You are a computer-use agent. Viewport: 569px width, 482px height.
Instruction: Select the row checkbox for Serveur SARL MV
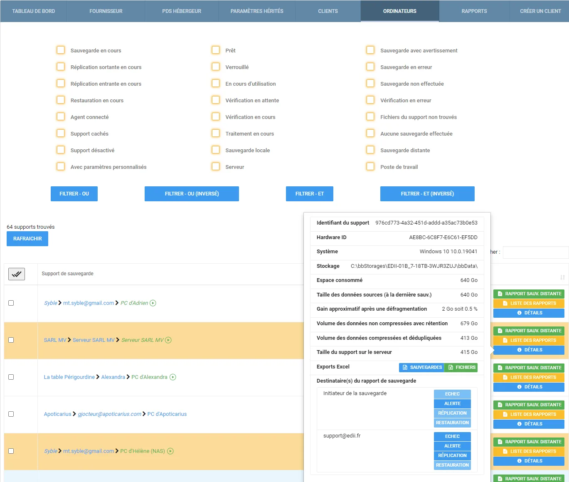11,340
